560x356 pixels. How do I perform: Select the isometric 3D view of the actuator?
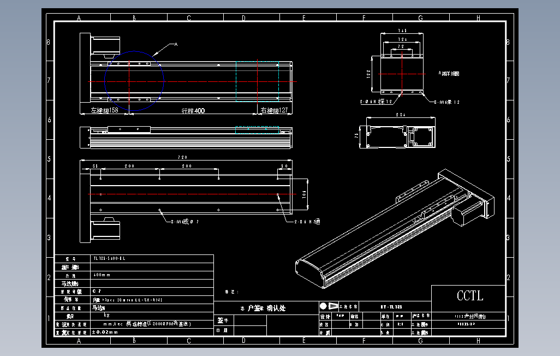[395, 229]
